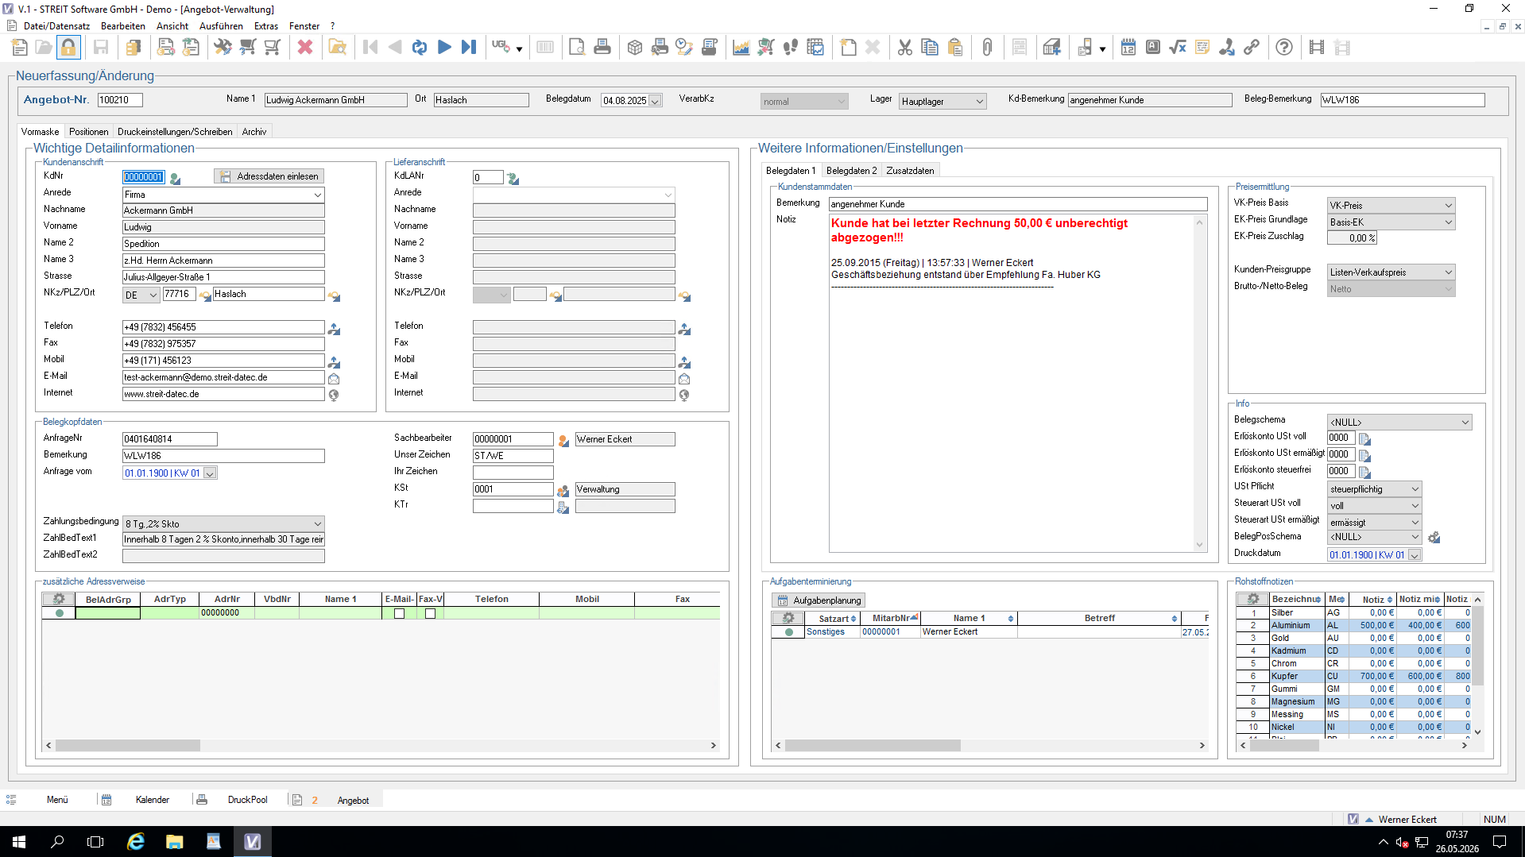Image resolution: width=1525 pixels, height=857 pixels.
Task: Expand the Belegschema dropdown
Action: [x=1465, y=423]
